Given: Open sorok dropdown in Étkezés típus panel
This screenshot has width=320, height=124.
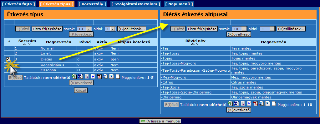Looking at the screenshot, I should [84, 29].
